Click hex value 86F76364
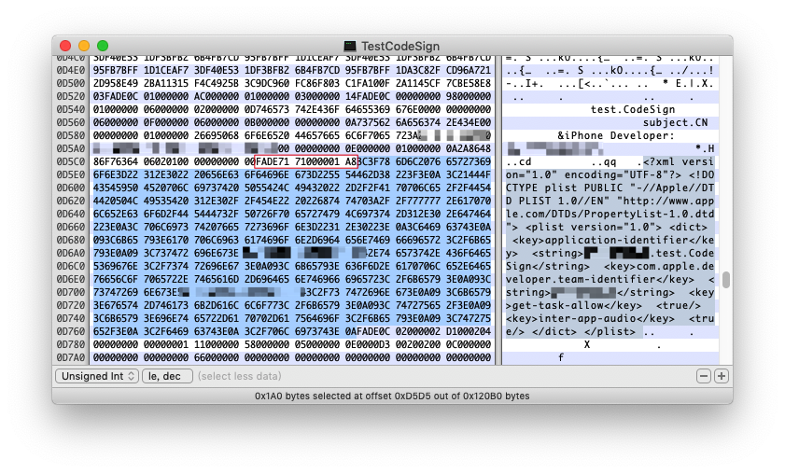This screenshot has width=785, height=473. 116,161
